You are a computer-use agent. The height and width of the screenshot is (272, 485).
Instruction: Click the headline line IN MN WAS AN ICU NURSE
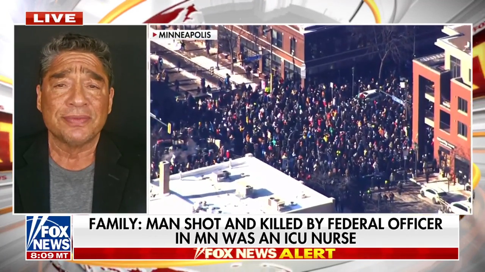coord(266,238)
